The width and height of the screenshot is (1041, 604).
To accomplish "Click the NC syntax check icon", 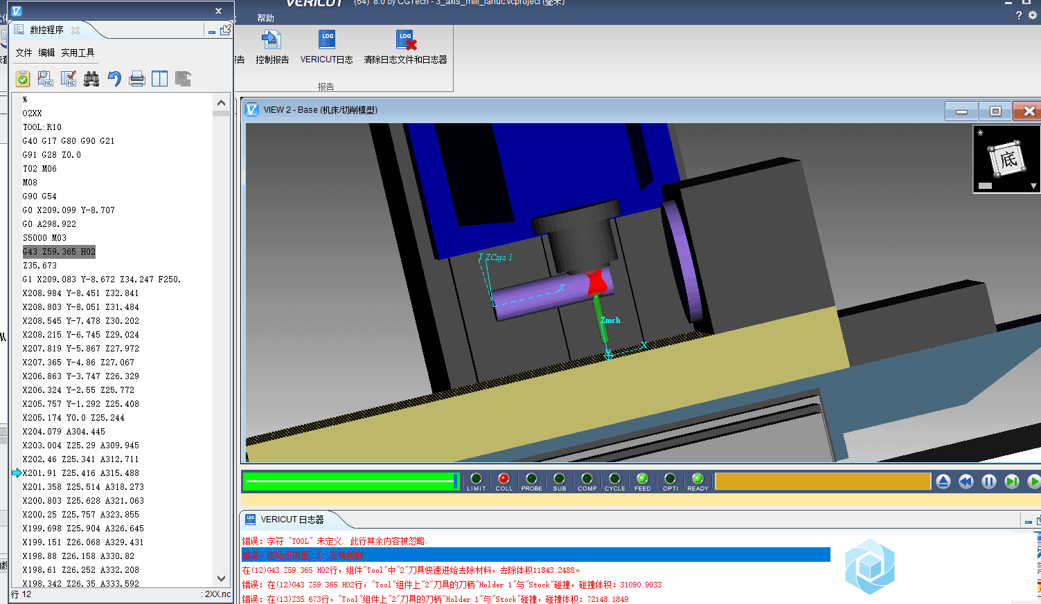I will [69, 79].
